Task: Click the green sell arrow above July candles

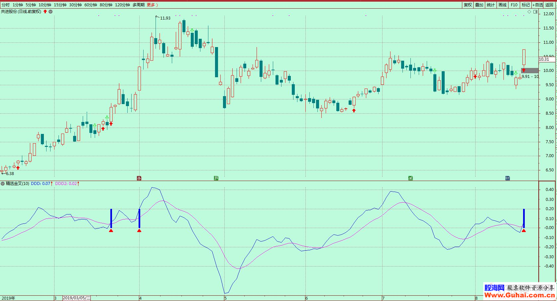Action: 435,71
